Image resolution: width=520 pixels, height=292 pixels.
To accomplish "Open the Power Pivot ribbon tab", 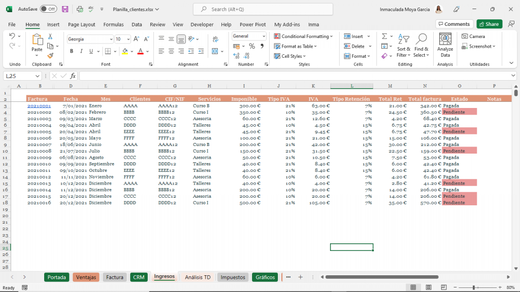I will [254, 24].
